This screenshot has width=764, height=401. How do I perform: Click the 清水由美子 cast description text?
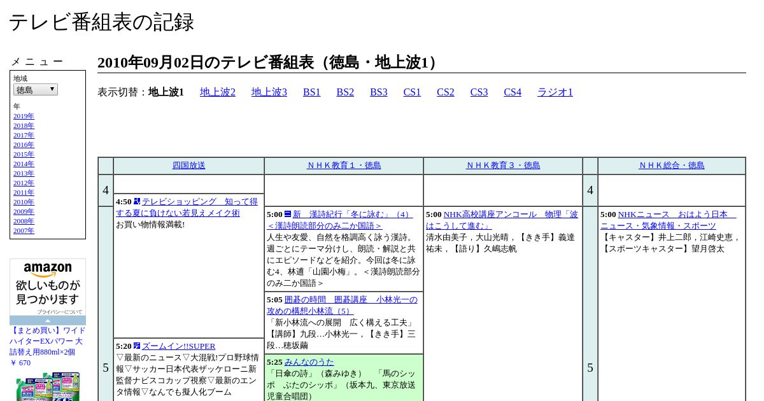(x=500, y=243)
